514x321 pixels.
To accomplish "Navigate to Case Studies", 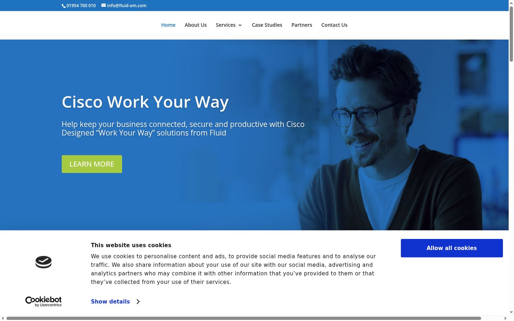I will 267,25.
